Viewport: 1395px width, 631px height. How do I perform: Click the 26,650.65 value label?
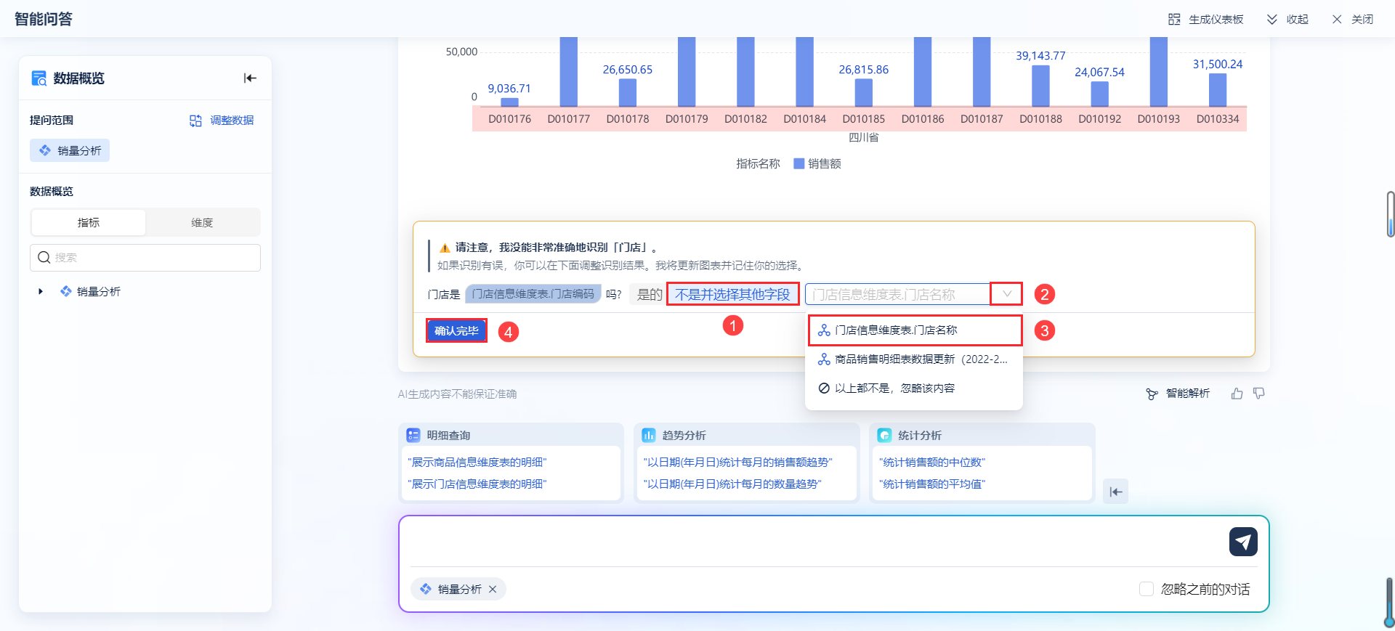tap(628, 70)
